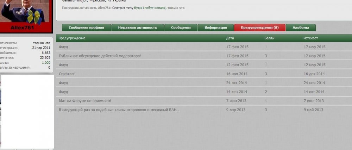Click expiry date 7 июл 2013
This screenshot has height=150, width=352.
click(314, 101)
